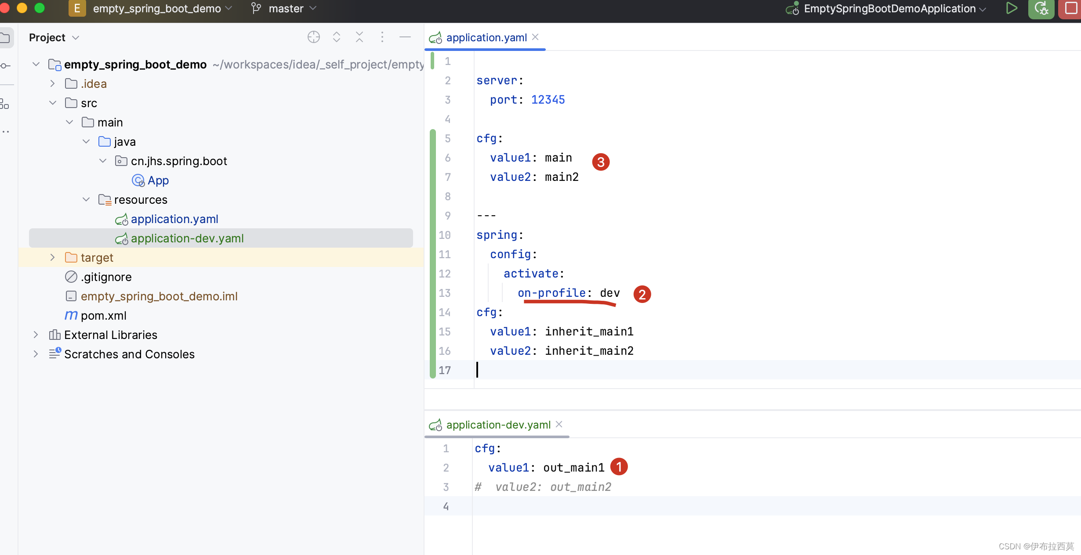The width and height of the screenshot is (1081, 555).
Task: Collapse the src folder
Action: (53, 103)
